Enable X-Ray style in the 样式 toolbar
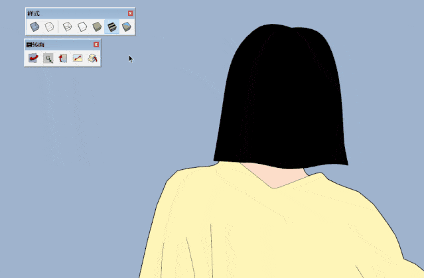Screen dimensions: 424x278 (x=34, y=27)
